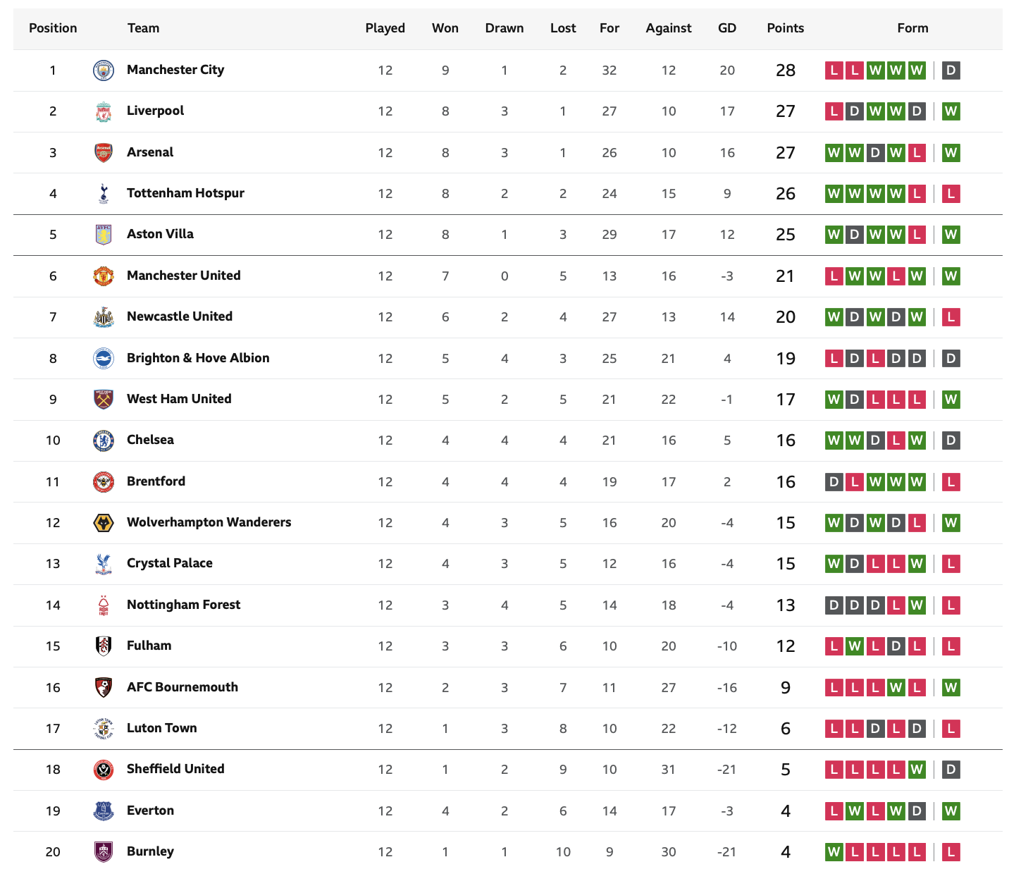Click Luton Town's latest form result L

(951, 728)
